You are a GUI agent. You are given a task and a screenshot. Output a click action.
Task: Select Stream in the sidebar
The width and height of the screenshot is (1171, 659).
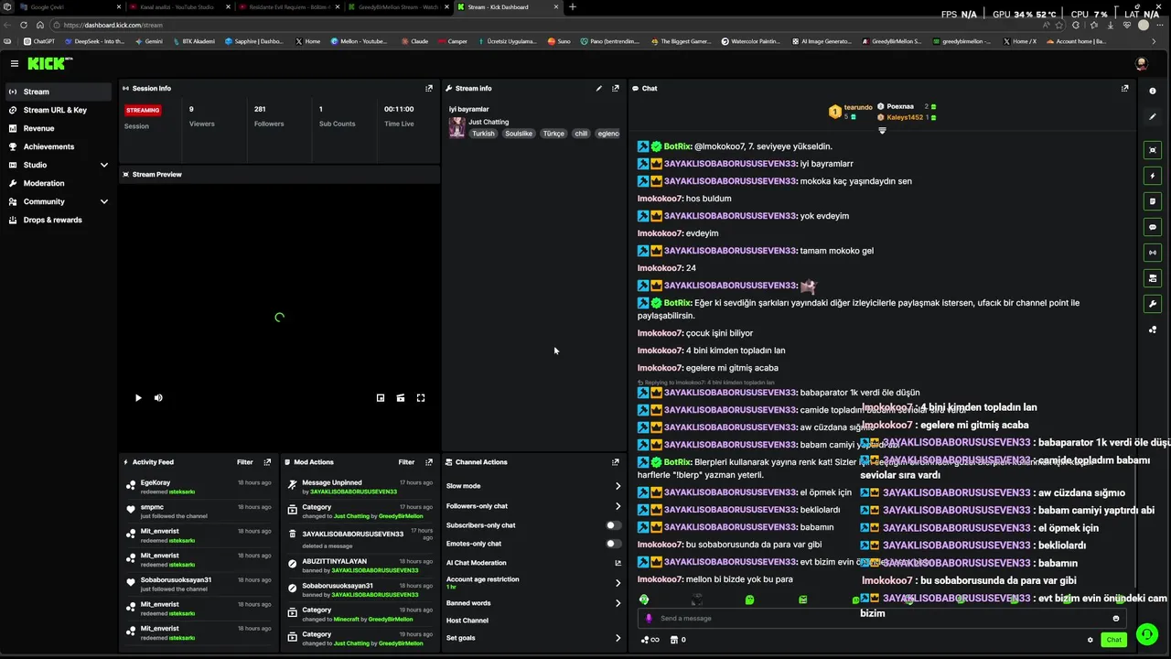(59, 92)
